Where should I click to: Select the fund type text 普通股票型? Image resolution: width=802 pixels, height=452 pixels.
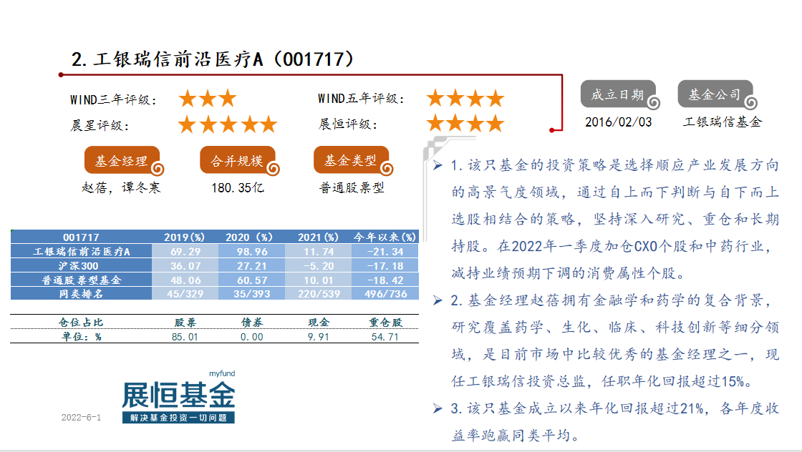pyautogui.click(x=352, y=188)
